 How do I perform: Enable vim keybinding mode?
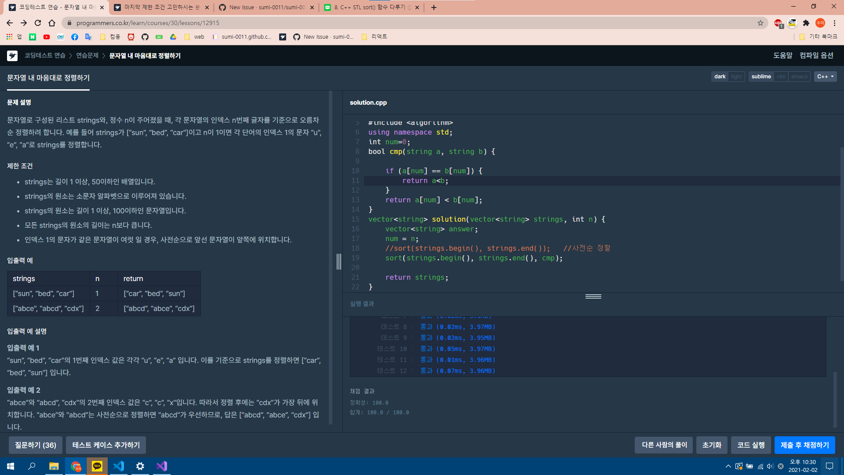pyautogui.click(x=781, y=77)
